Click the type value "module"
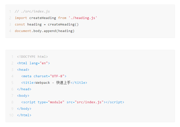 [56, 102]
